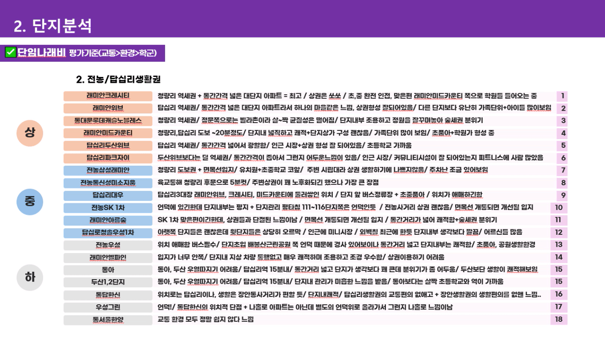Select the 래미안크레시티 name cell
Image resolution: width=605 pixels, height=340 pixels.
pyautogui.click(x=108, y=96)
